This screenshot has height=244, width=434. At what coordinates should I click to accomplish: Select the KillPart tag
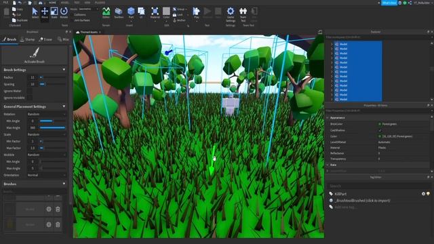pos(340,194)
